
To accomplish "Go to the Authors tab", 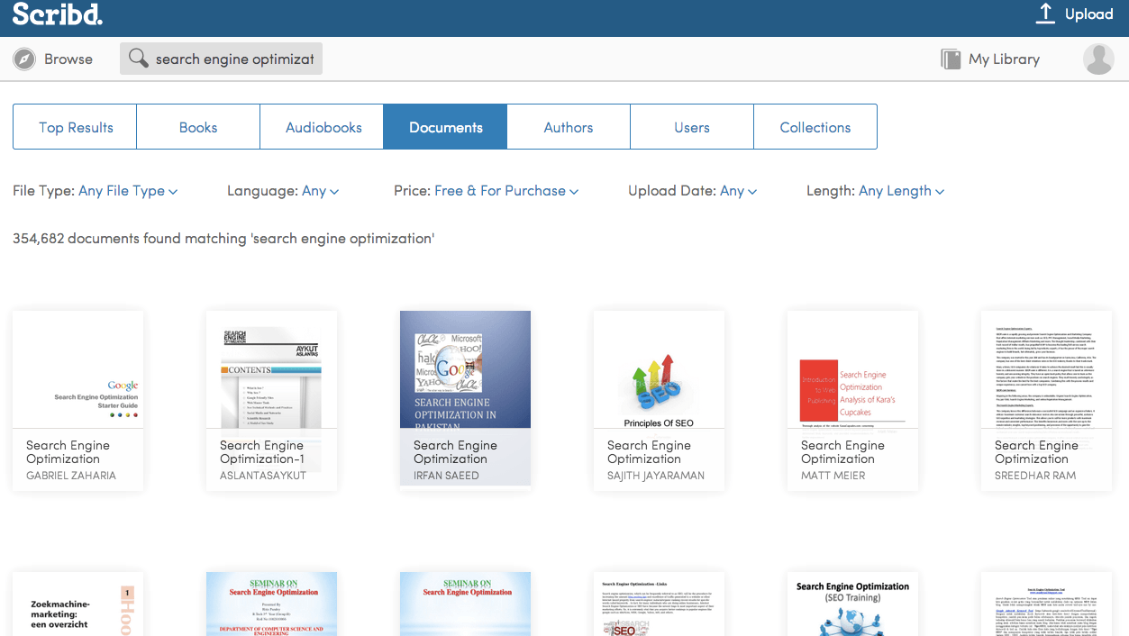I will 569,127.
